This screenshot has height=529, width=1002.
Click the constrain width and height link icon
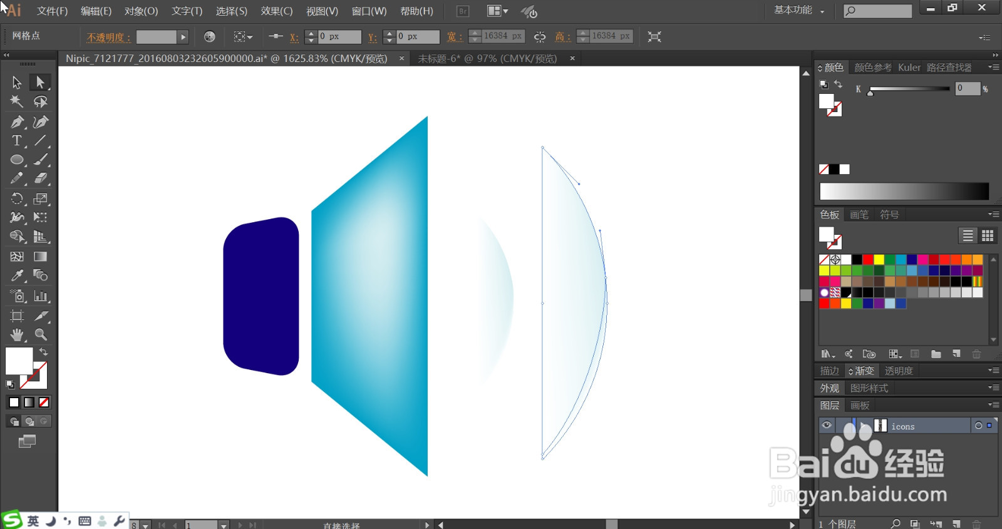tap(540, 37)
